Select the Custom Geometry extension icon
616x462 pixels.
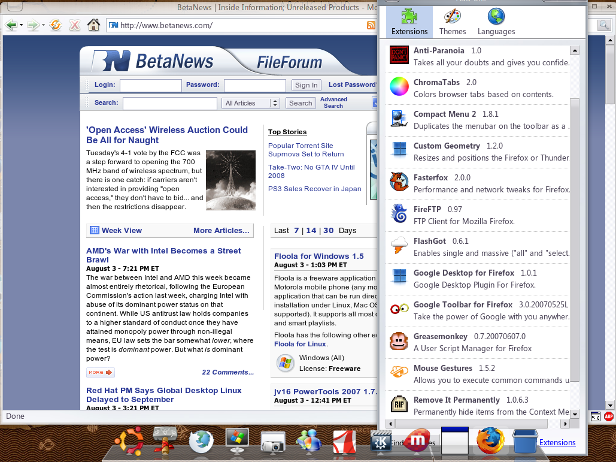399,150
